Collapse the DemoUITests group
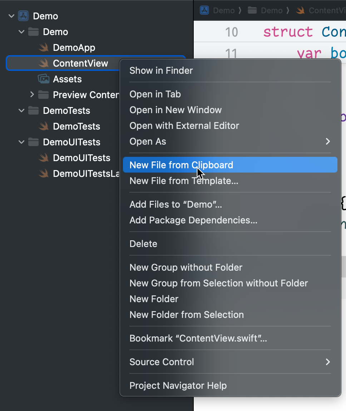This screenshot has width=346, height=411. coord(21,142)
